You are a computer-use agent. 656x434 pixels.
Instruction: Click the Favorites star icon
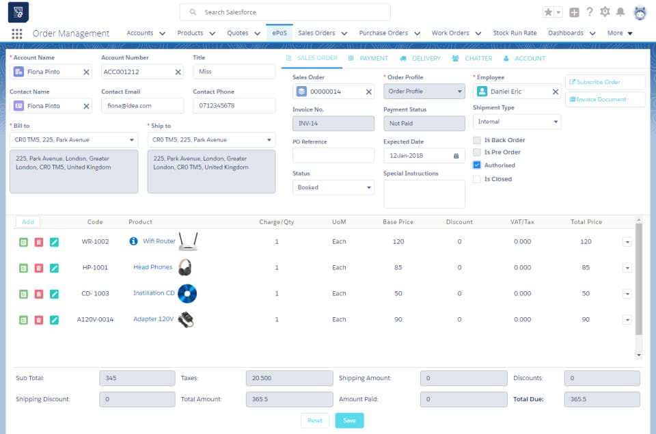tap(548, 12)
